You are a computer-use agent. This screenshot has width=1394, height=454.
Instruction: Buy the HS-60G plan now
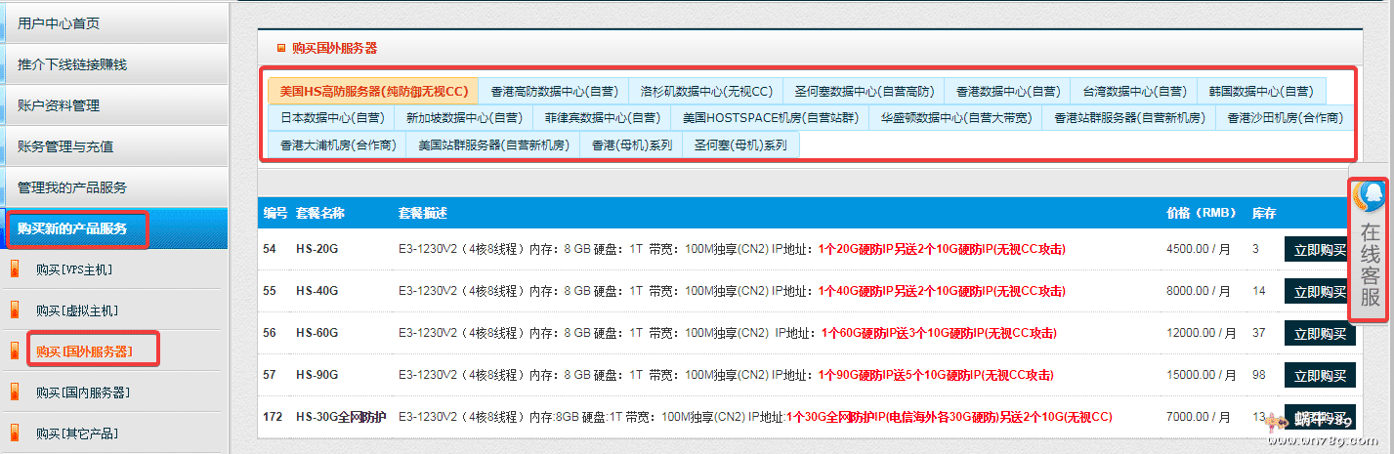pos(1320,334)
